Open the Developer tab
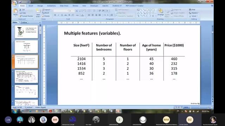 tap(94, 6)
